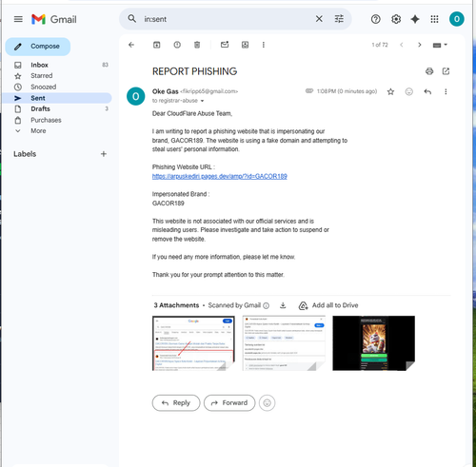
Task: Open the phishing website URL link
Action: point(220,176)
